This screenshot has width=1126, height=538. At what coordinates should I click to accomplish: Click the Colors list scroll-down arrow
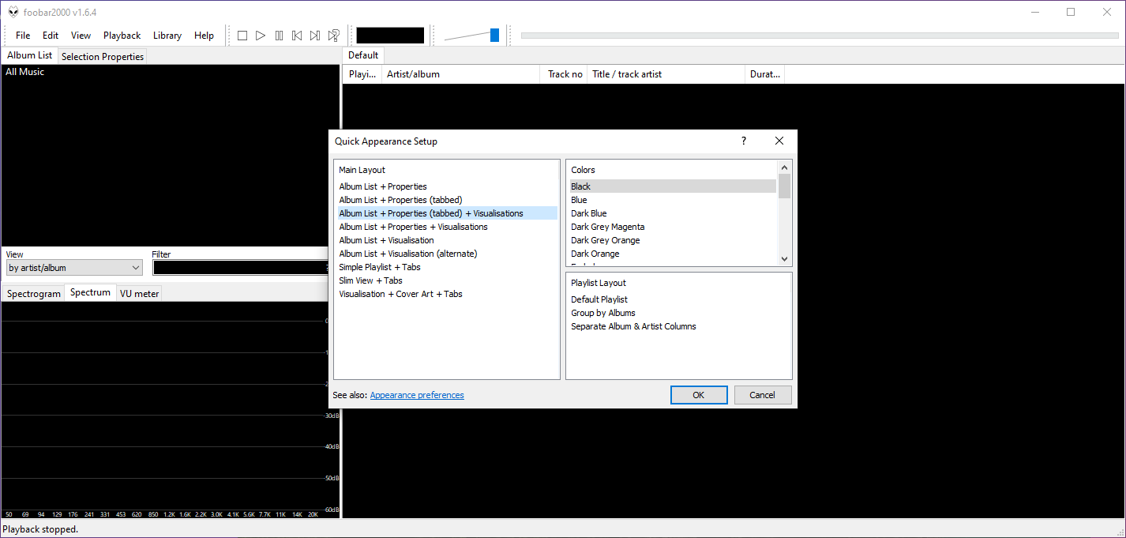click(784, 259)
